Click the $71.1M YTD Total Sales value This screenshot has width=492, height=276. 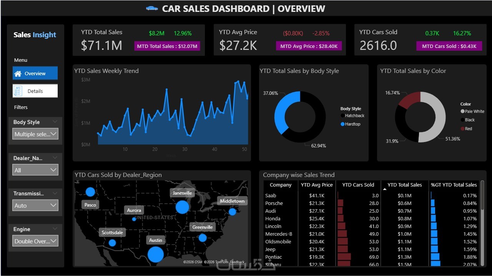click(101, 45)
